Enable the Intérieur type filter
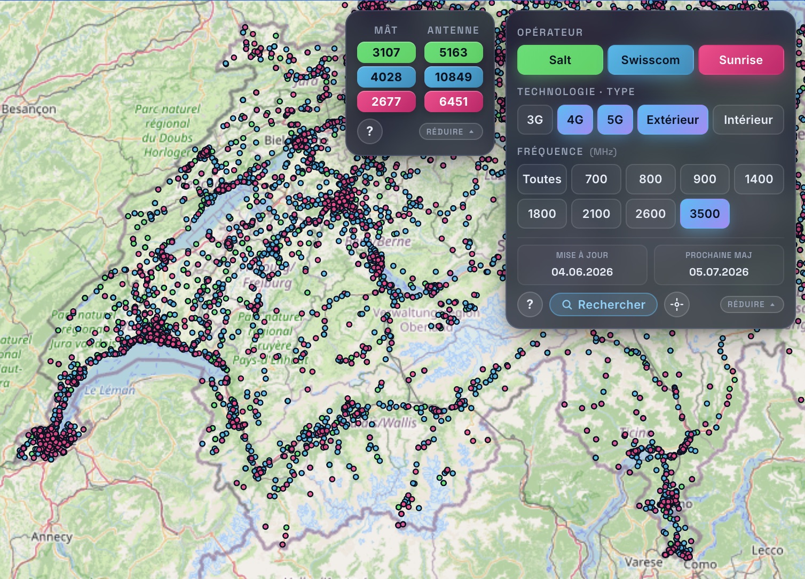805x579 pixels. coord(748,120)
